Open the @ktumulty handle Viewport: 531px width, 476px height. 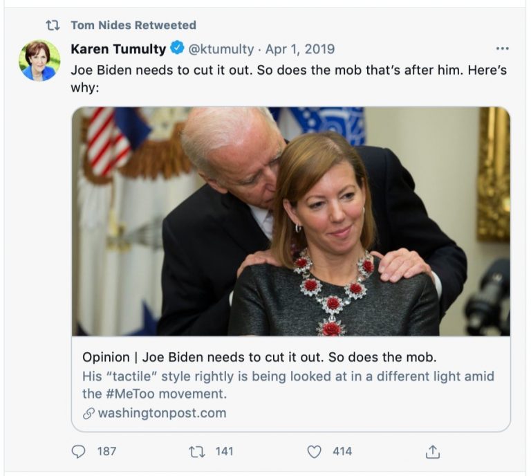221,49
